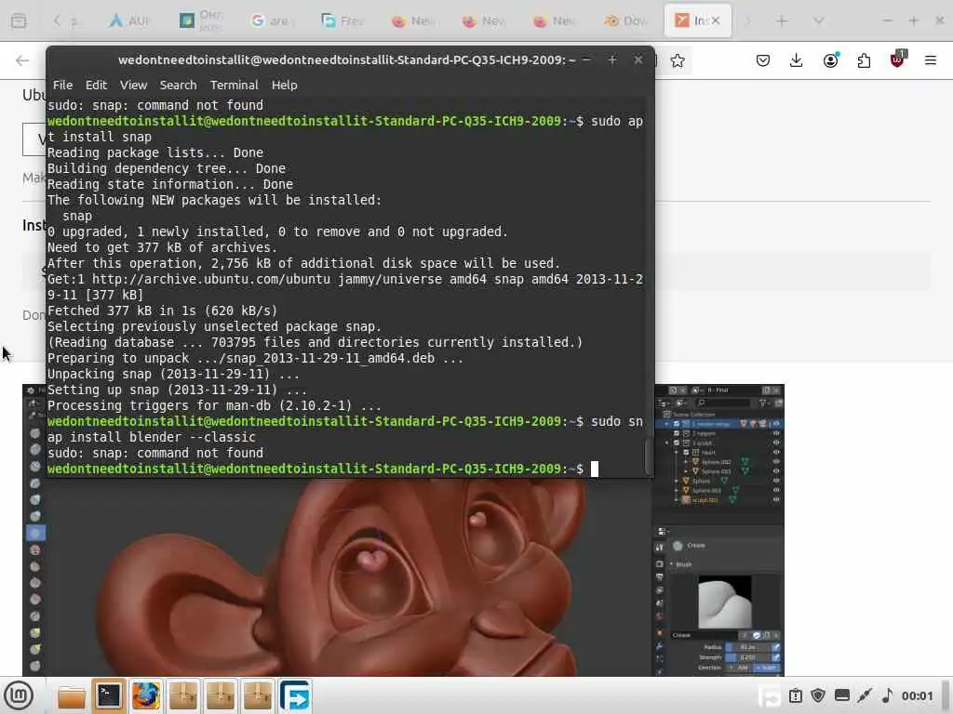Open the Linux Mint start menu
Screen dimensions: 953x714
19,695
